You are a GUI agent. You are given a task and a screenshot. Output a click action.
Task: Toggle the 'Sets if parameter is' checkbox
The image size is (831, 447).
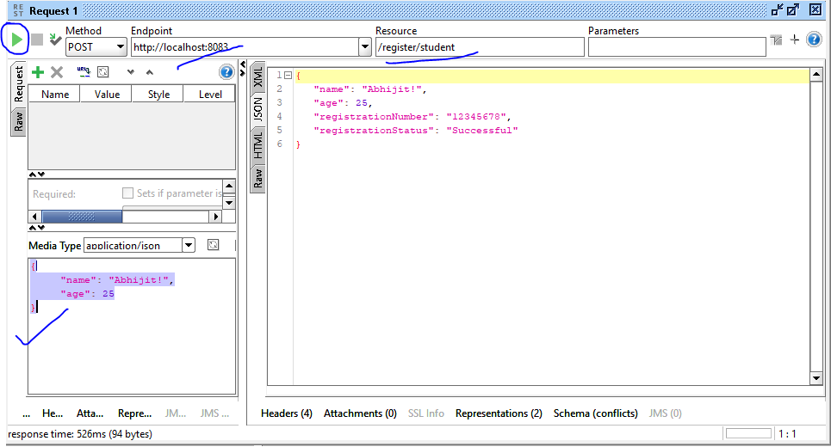pos(127,193)
